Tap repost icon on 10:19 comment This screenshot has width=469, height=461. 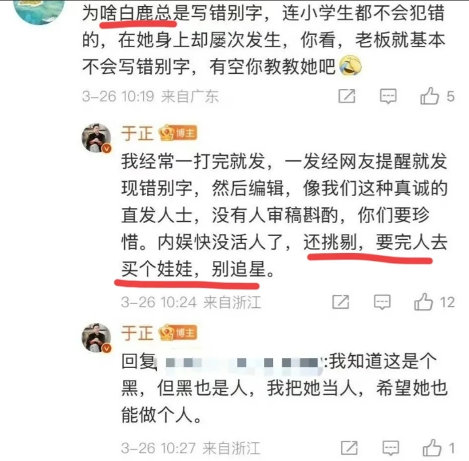pos(347,96)
